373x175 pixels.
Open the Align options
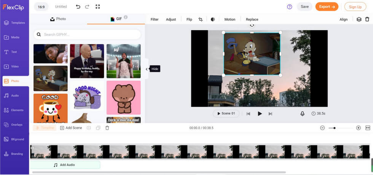click(x=343, y=19)
